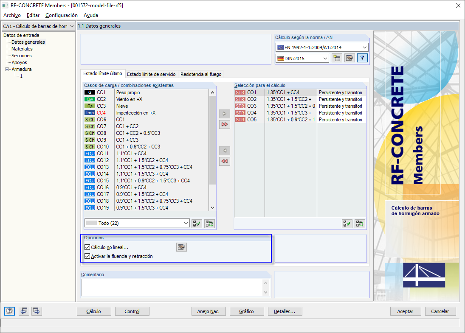Open the EN 1992-1-1 standard dropdown

click(x=322, y=48)
